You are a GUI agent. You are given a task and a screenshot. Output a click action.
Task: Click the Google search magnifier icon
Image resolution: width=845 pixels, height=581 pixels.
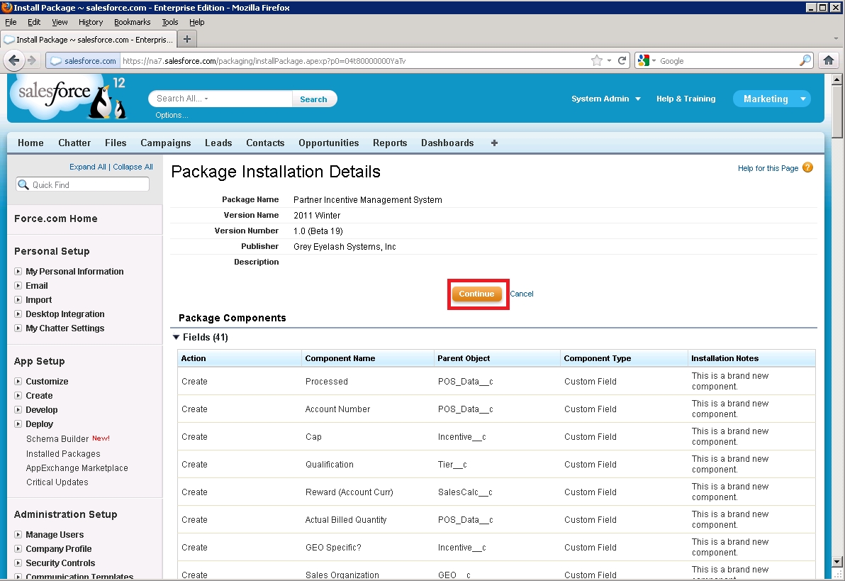805,61
